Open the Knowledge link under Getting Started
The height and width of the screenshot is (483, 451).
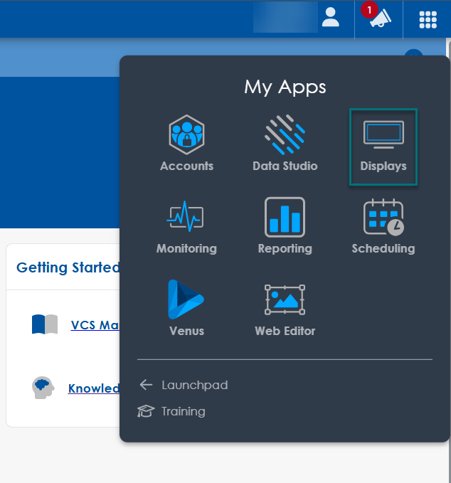click(x=93, y=388)
